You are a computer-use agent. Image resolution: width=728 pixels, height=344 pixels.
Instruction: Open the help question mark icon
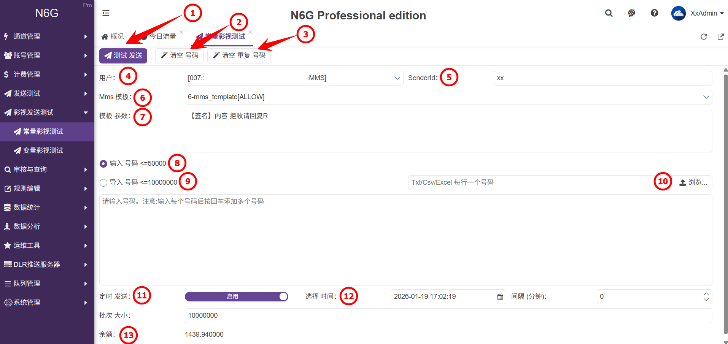(654, 13)
